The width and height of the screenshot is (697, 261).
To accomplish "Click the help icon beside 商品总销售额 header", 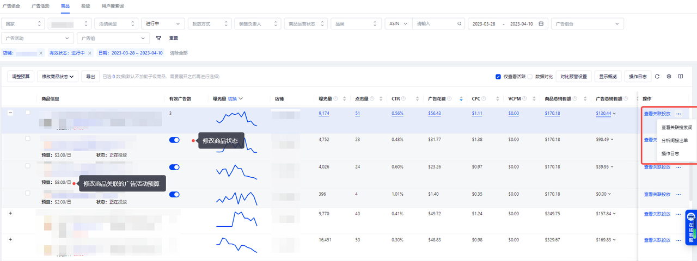I will 574,99.
